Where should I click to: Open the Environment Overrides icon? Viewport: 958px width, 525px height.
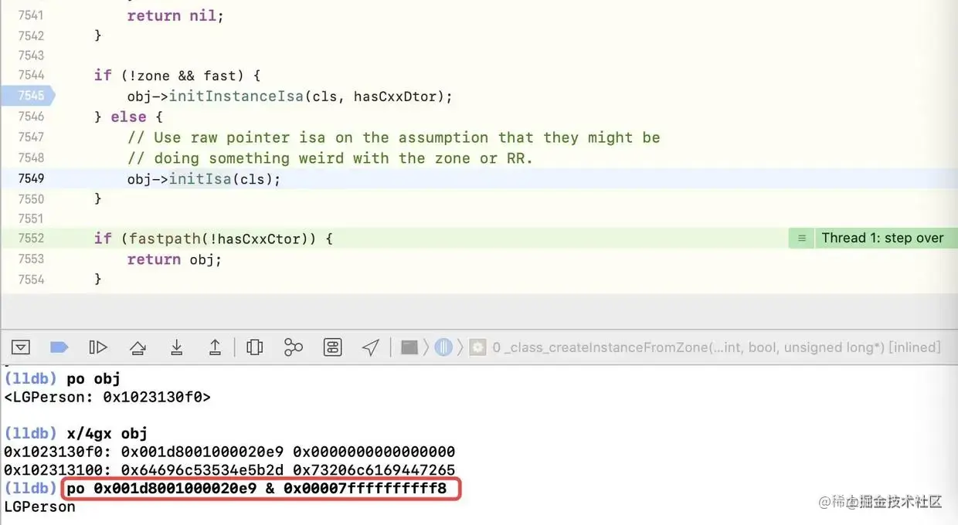332,347
